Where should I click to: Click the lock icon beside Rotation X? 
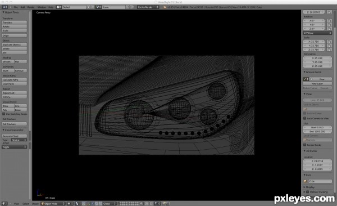[329, 21]
